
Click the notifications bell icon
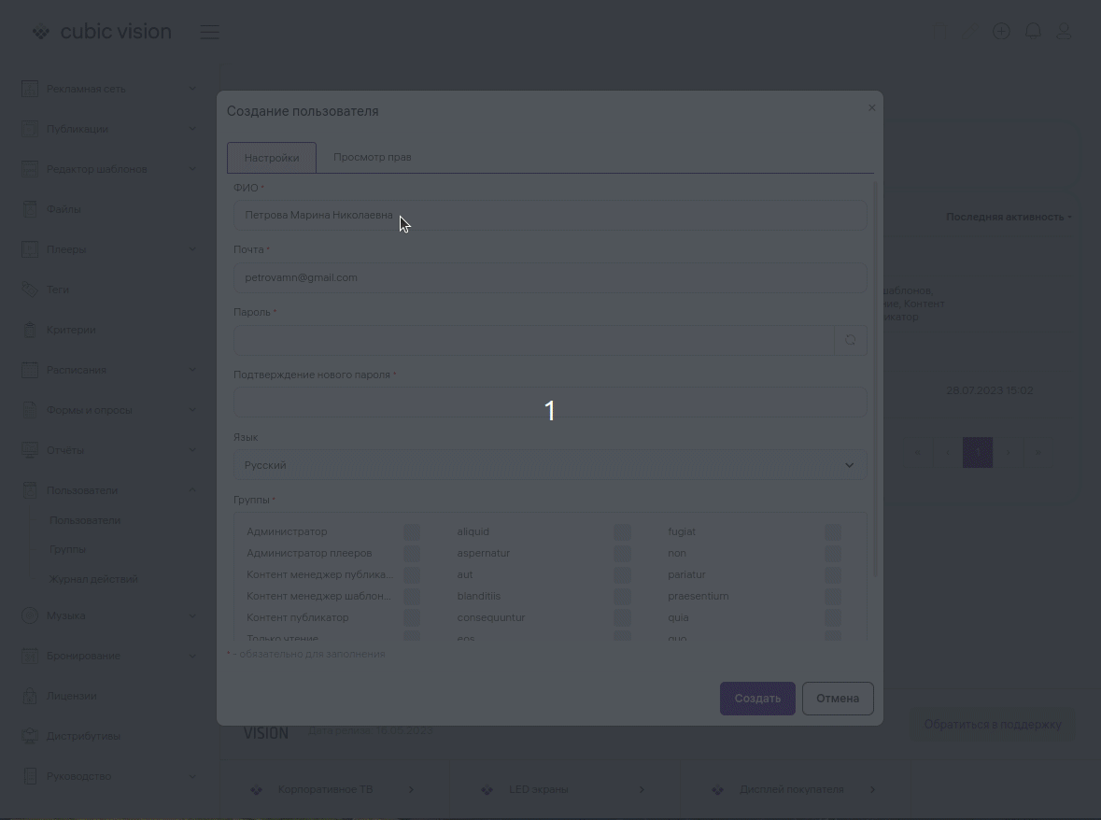[1033, 32]
